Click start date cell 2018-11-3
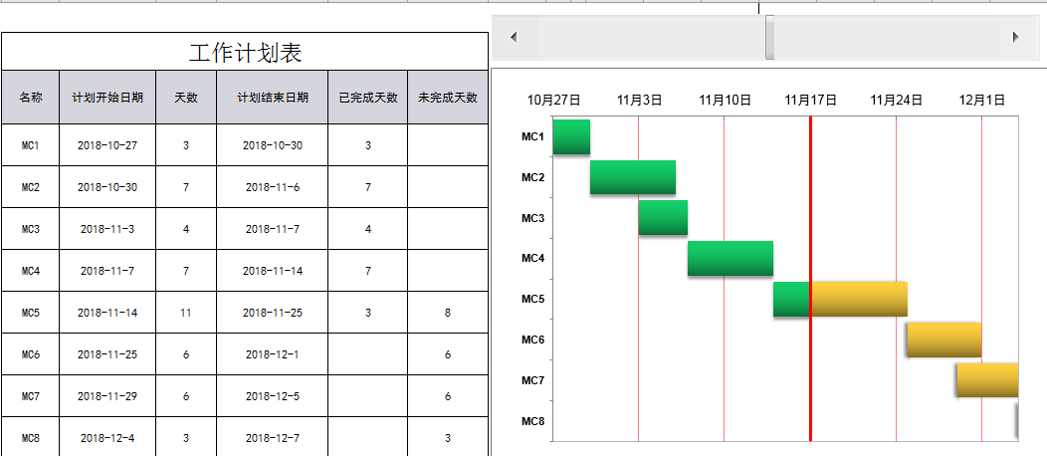The width and height of the screenshot is (1047, 456). [x=107, y=229]
